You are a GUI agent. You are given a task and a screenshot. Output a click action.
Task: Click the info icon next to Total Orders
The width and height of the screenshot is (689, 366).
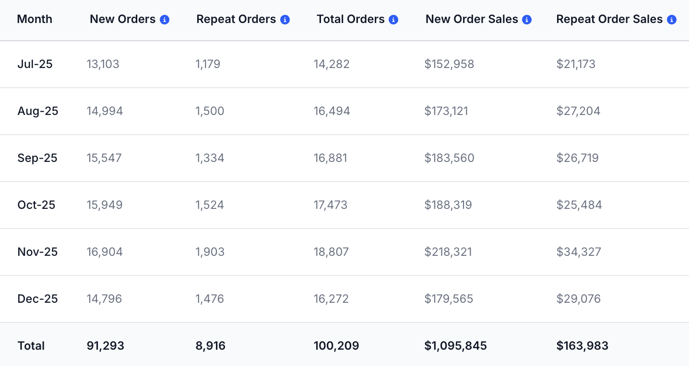click(393, 19)
